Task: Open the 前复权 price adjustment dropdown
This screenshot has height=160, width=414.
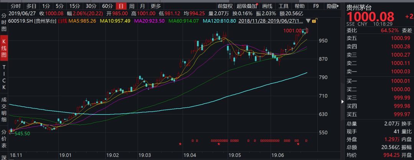Action: click(x=225, y=6)
